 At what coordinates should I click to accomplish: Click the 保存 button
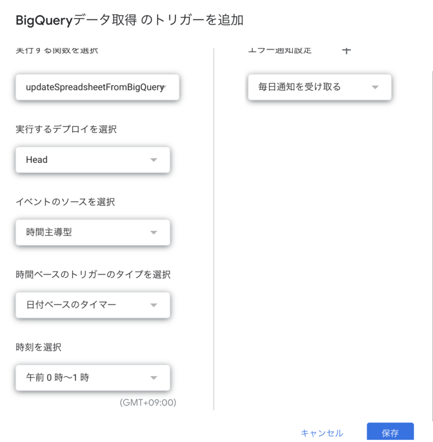pos(390,432)
